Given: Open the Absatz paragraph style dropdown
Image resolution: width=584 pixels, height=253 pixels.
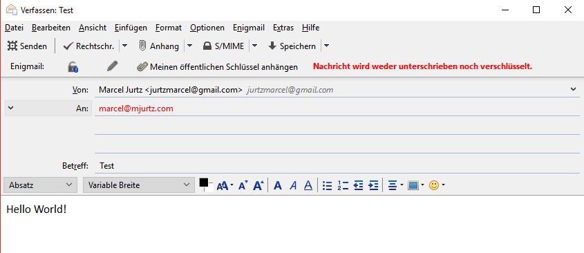Looking at the screenshot, I should 40,185.
